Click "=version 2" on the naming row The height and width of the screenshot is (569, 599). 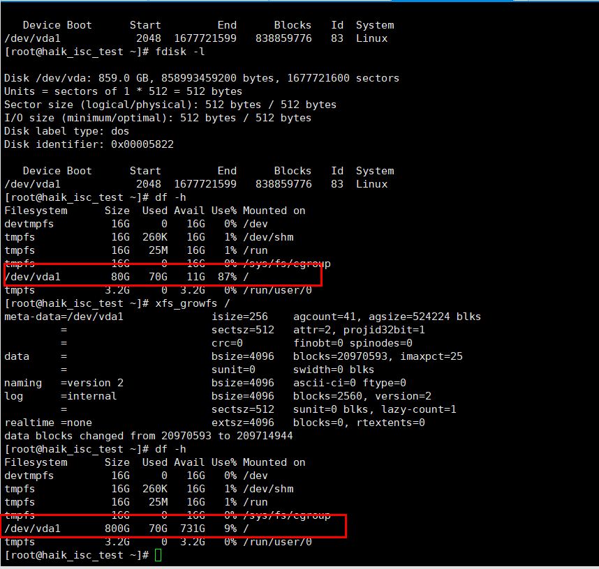(x=92, y=383)
